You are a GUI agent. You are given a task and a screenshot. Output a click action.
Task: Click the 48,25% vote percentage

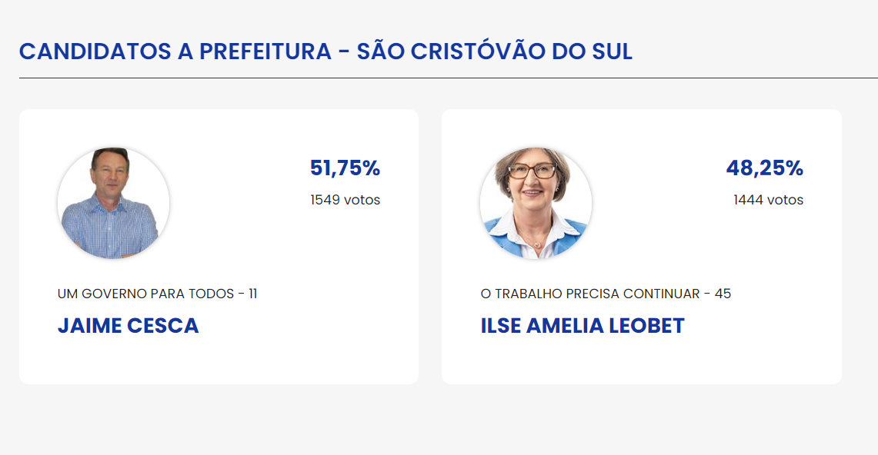click(x=764, y=168)
